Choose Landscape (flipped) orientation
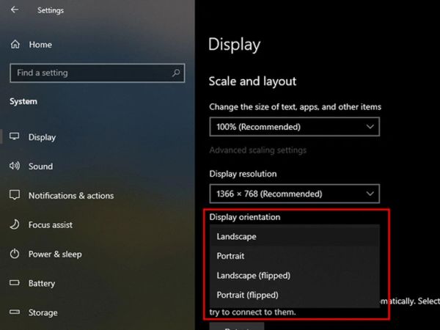This screenshot has width=440, height=330. pyautogui.click(x=254, y=276)
